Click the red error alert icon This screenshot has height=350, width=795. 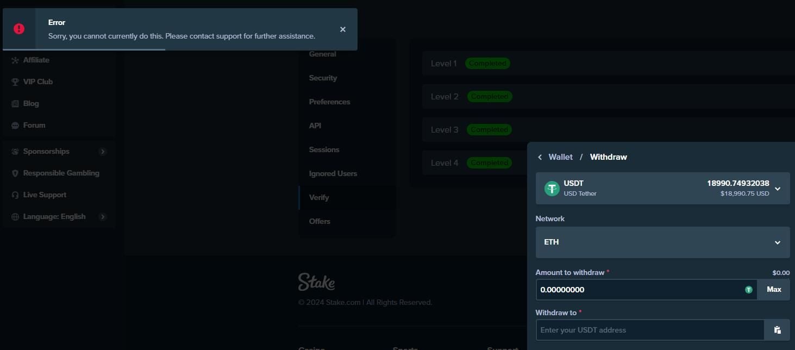pyautogui.click(x=19, y=29)
